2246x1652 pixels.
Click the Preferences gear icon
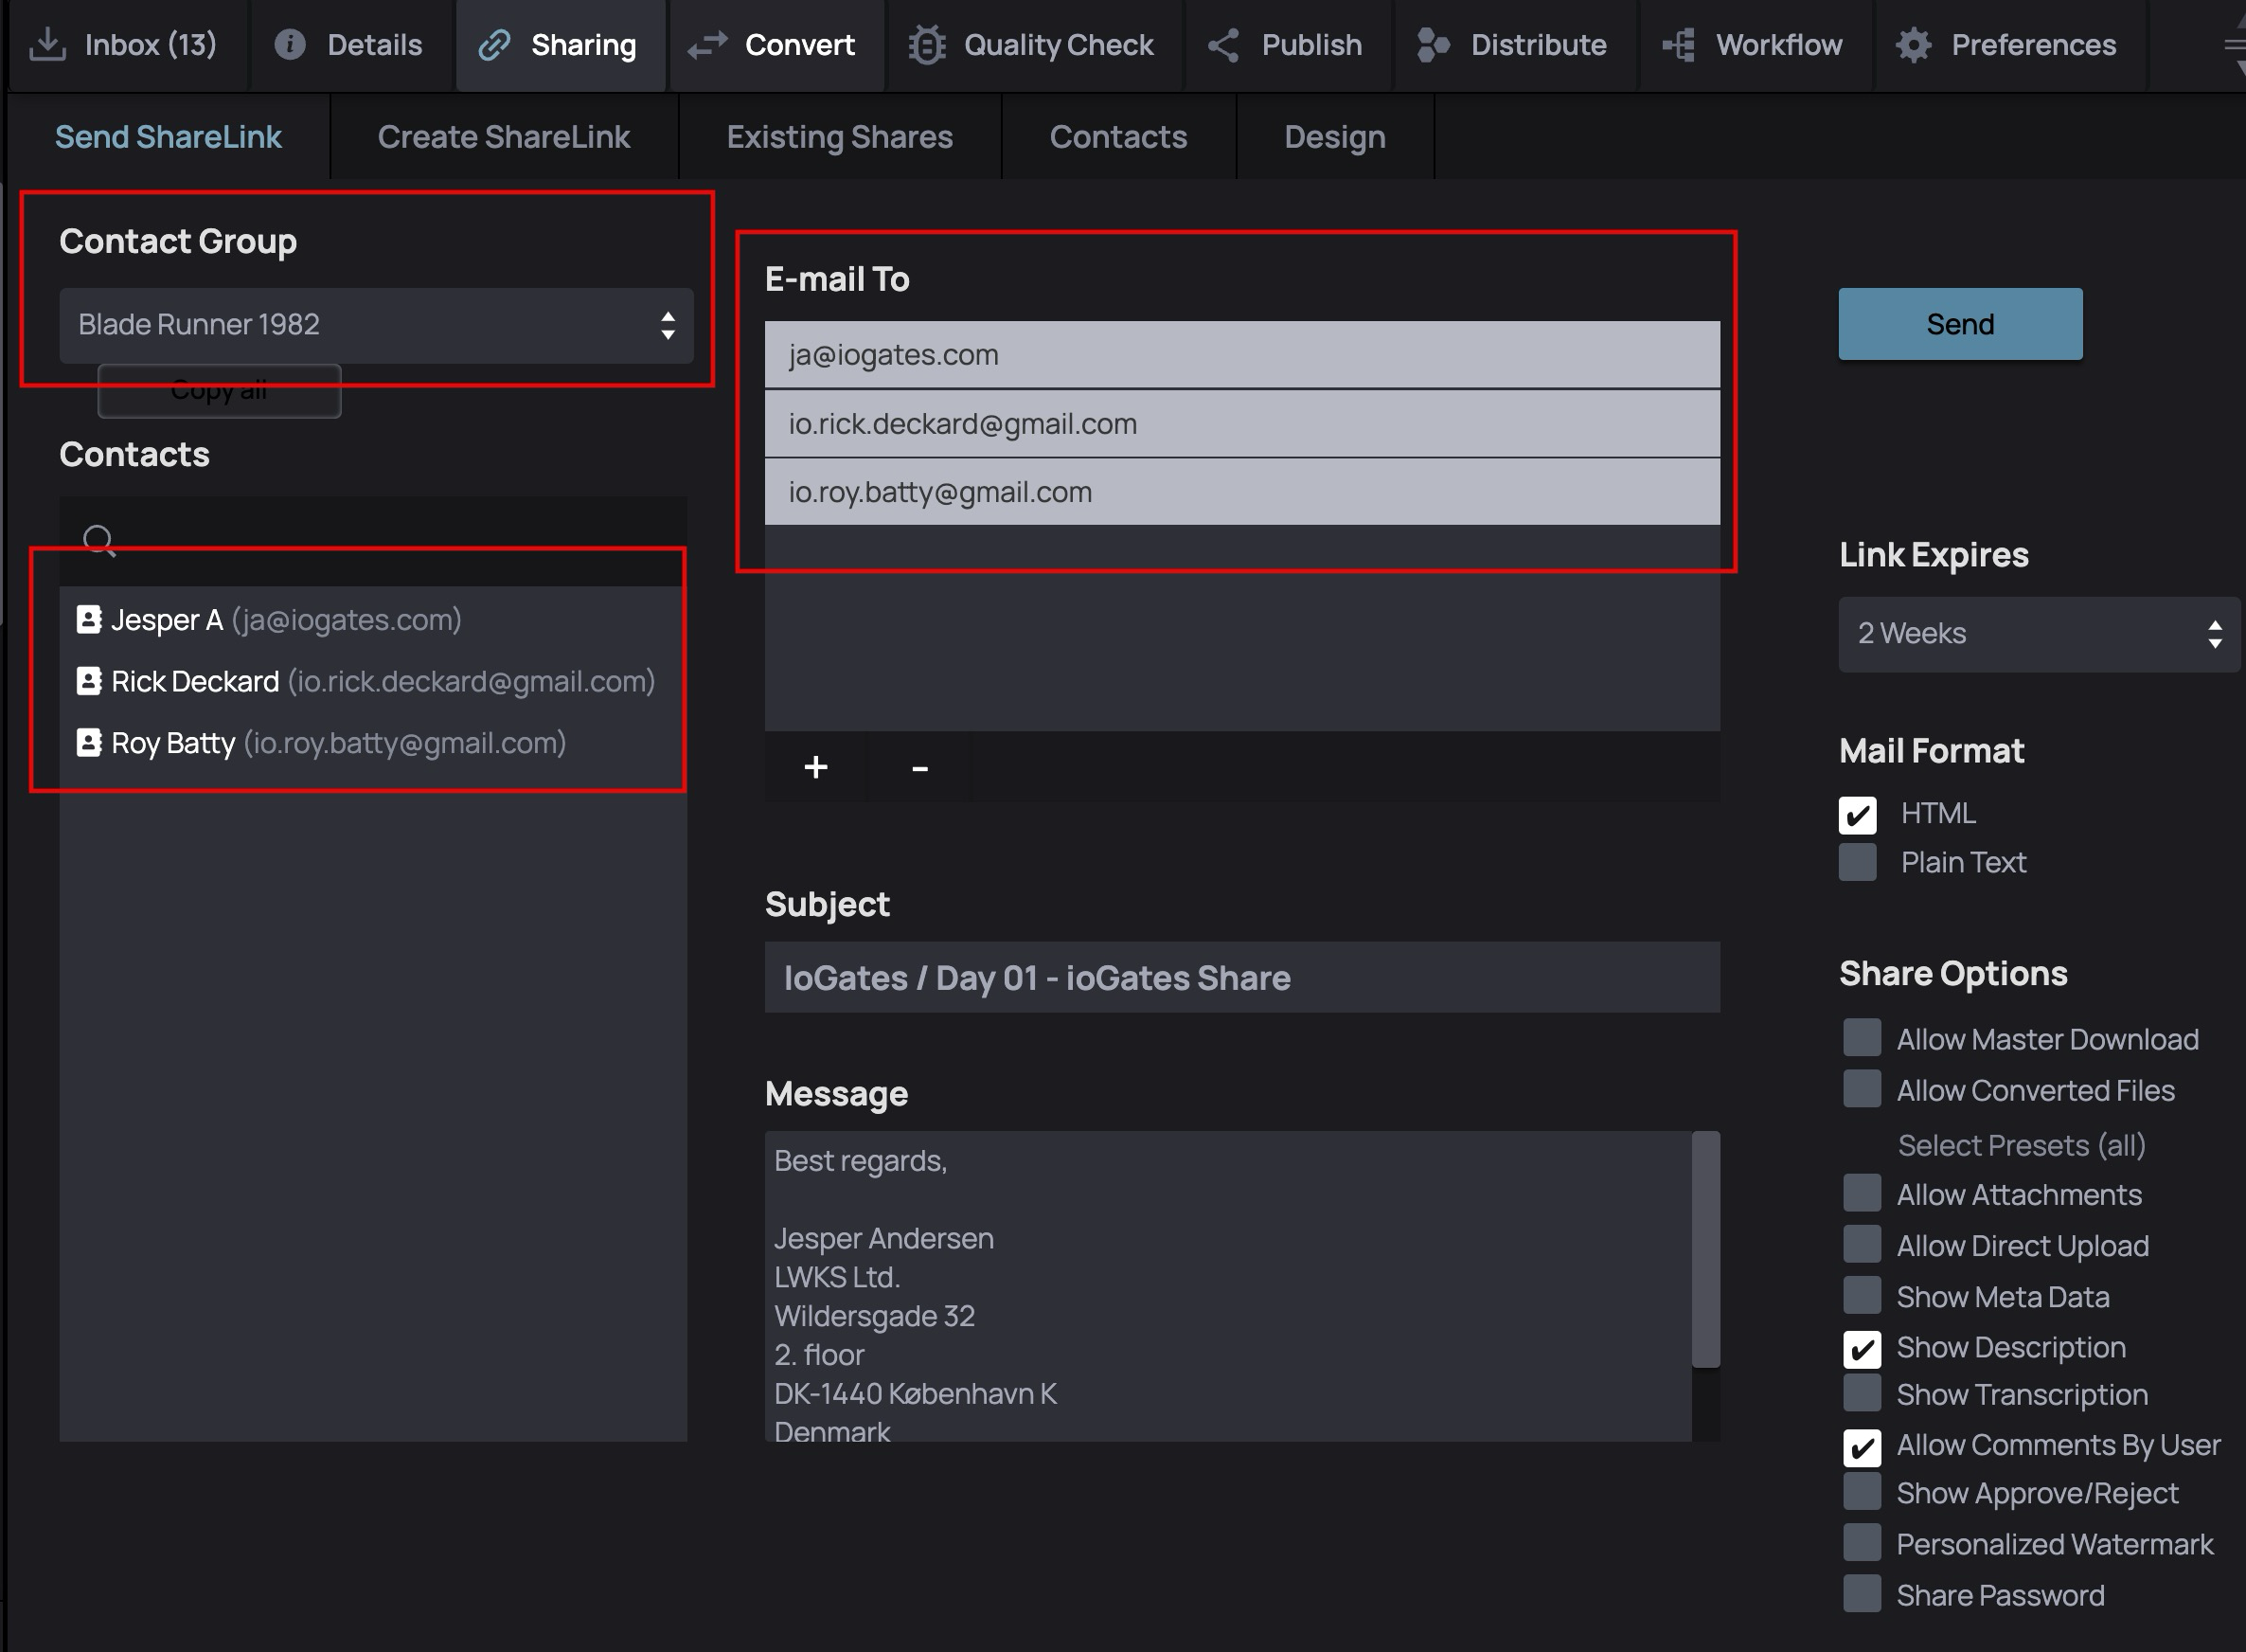(1913, 45)
